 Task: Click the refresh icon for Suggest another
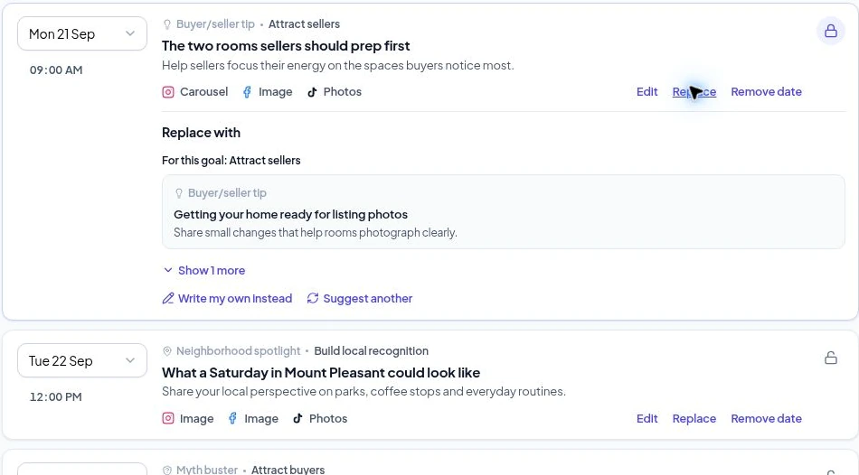(312, 298)
